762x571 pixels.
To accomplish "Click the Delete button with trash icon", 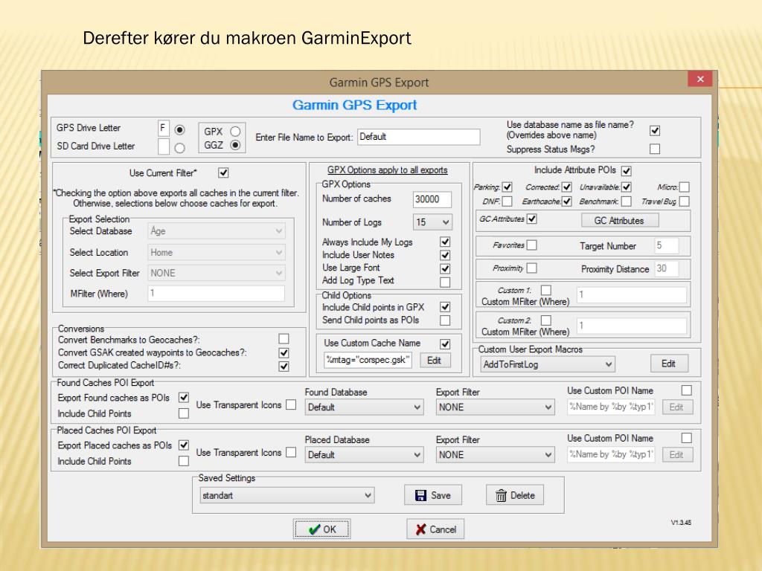I will click(515, 495).
